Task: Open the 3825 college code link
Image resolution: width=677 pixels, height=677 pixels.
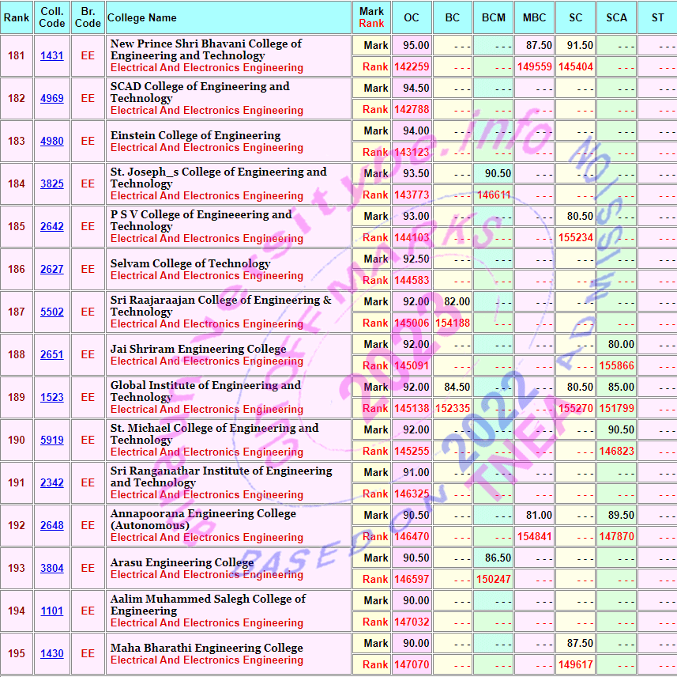Action: [x=52, y=184]
